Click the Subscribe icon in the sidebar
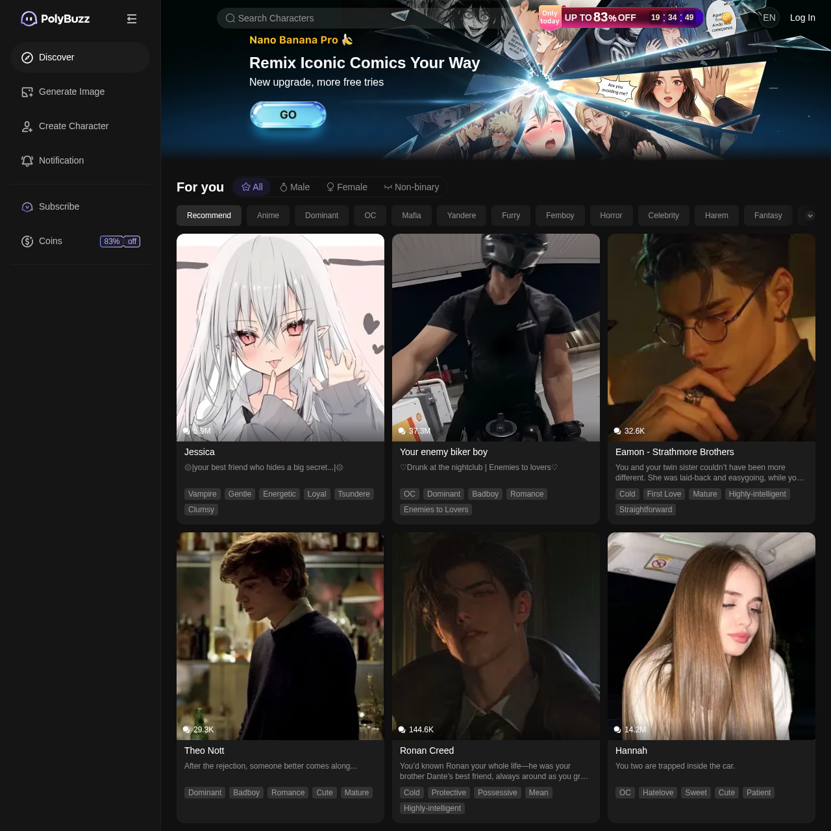This screenshot has height=831, width=831. point(27,206)
